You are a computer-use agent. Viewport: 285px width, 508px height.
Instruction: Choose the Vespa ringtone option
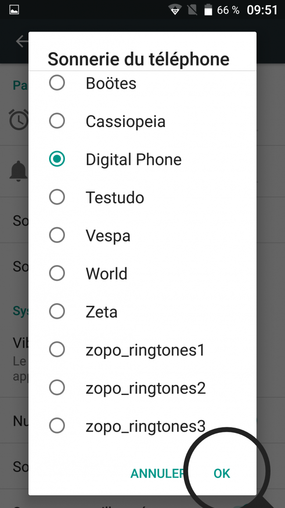[142, 235]
